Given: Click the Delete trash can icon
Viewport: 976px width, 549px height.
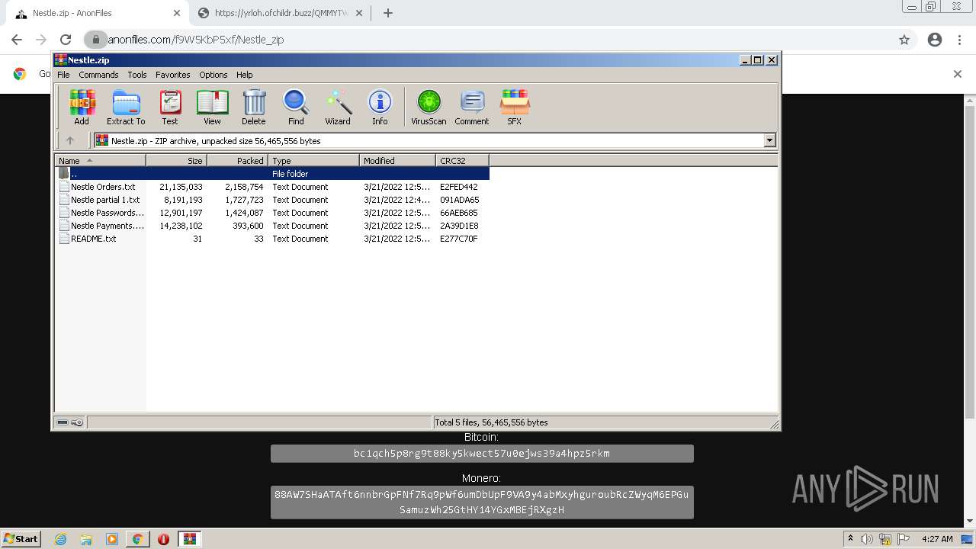Looking at the screenshot, I should point(254,107).
